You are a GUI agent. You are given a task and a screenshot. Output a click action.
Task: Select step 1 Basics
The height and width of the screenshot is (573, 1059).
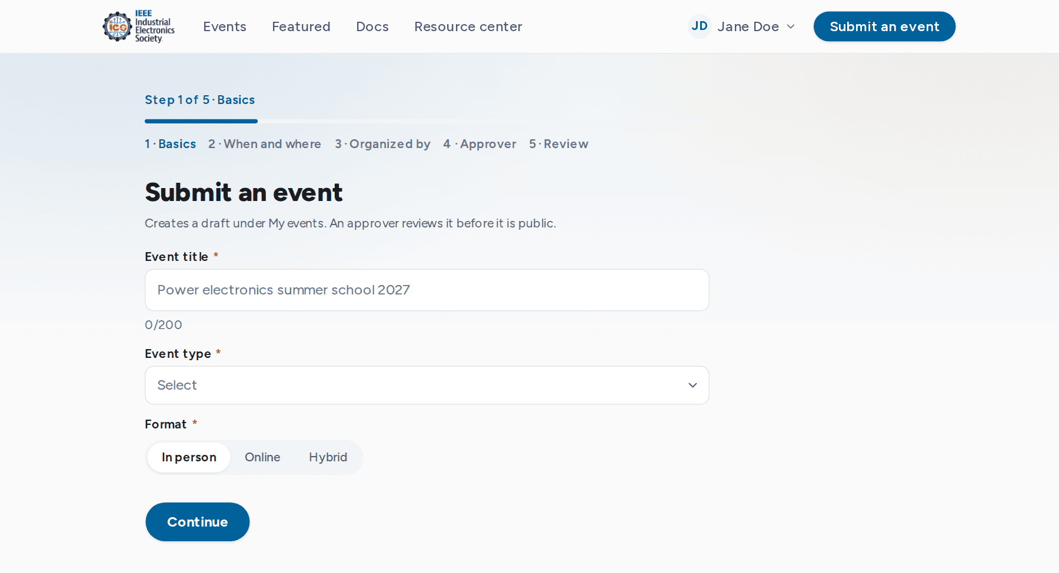[x=171, y=144]
